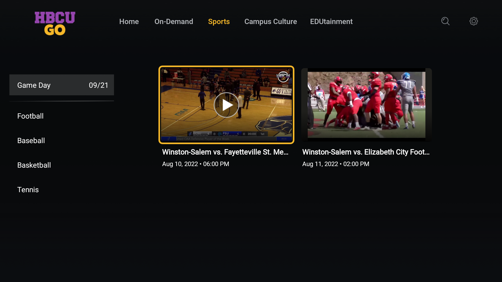
Task: Select the Game Day 09/21 category
Action: 61,85
